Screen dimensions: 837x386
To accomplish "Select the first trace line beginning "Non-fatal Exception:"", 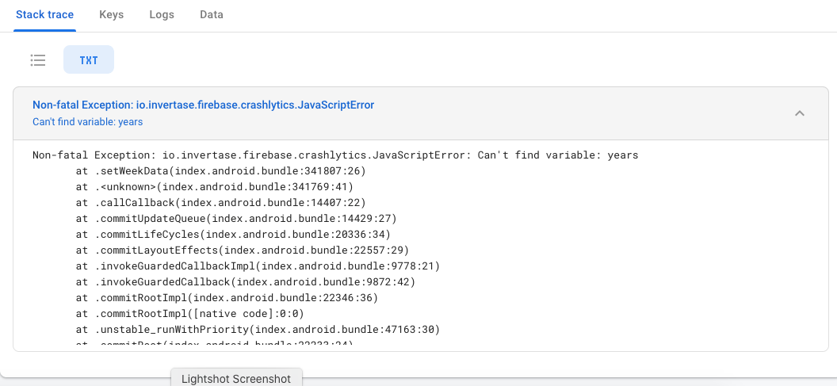I will (x=335, y=155).
